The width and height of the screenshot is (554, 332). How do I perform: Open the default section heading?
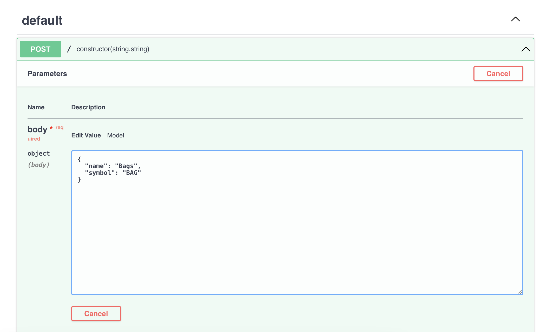[x=42, y=20]
